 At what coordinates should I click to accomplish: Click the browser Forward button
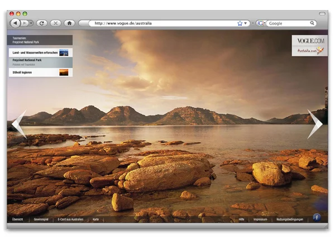(x=26, y=23)
